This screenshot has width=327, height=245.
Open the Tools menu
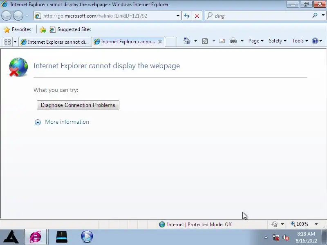[x=300, y=41]
